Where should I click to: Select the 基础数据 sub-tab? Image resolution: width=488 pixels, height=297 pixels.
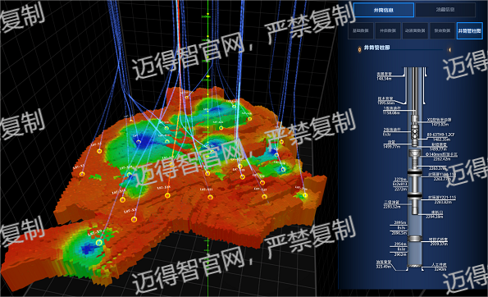click(360, 30)
